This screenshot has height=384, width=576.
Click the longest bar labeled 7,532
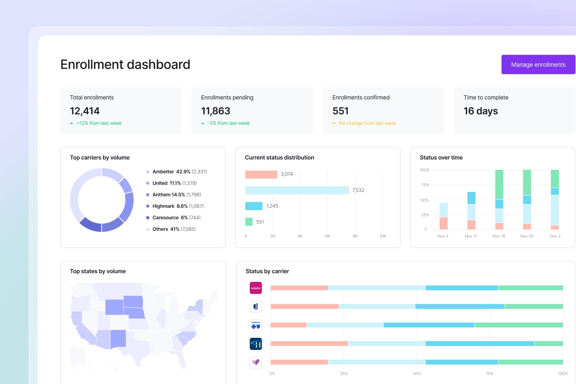(297, 190)
